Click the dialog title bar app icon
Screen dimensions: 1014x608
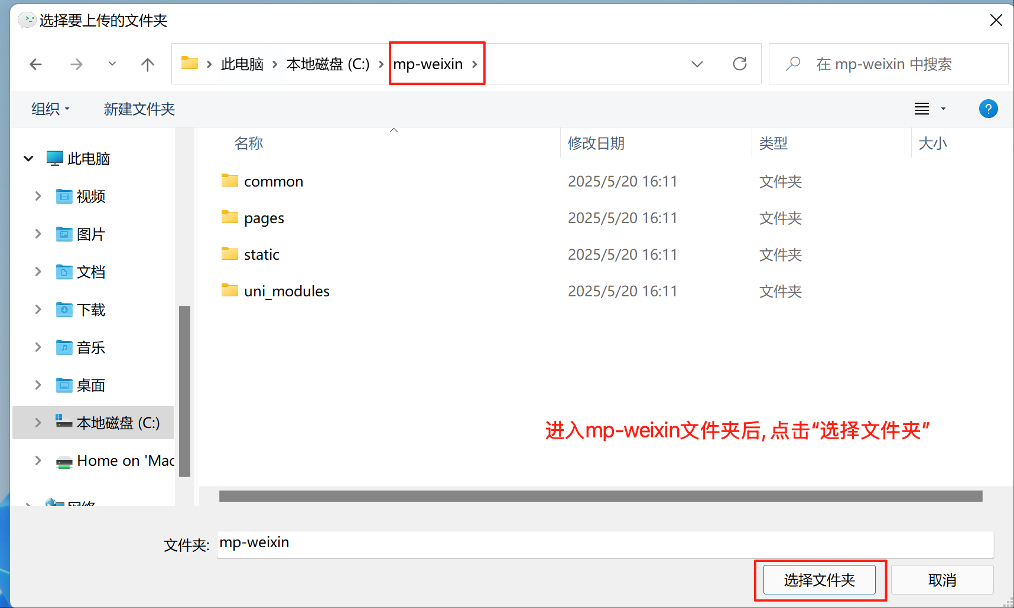27,20
